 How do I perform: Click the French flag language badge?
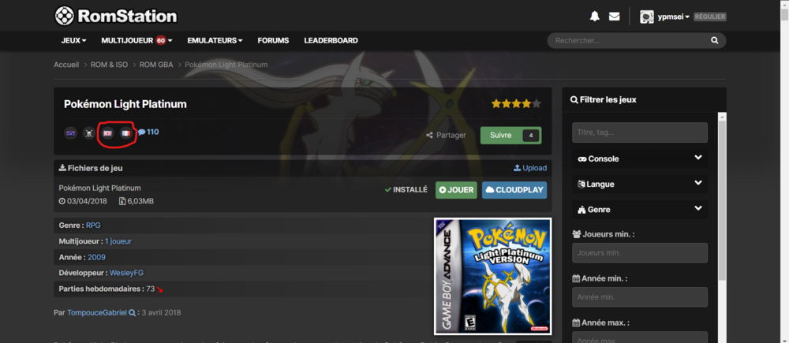click(125, 133)
